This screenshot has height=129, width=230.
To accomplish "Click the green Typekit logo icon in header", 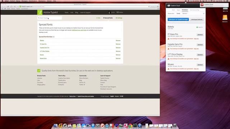I will click(40, 13).
